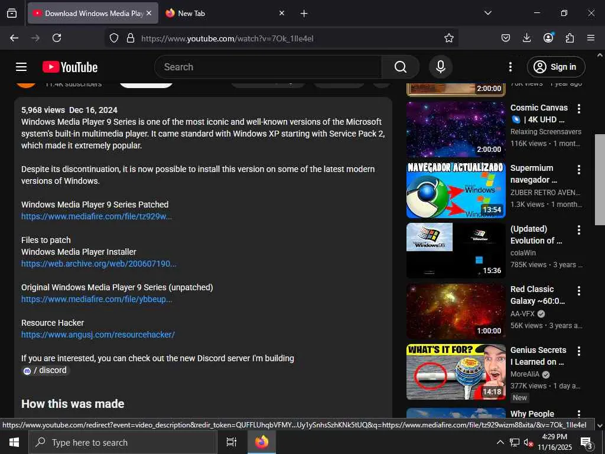The image size is (605, 454).
Task: Open the mediafire ybbeup unpatched link
Action: [96, 299]
